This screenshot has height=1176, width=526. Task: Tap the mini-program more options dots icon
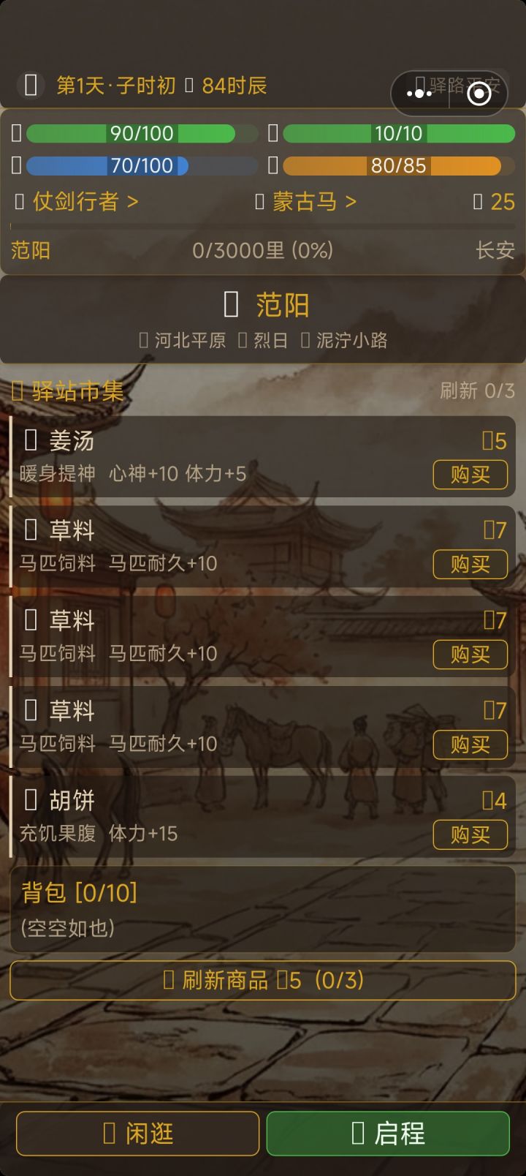(419, 94)
